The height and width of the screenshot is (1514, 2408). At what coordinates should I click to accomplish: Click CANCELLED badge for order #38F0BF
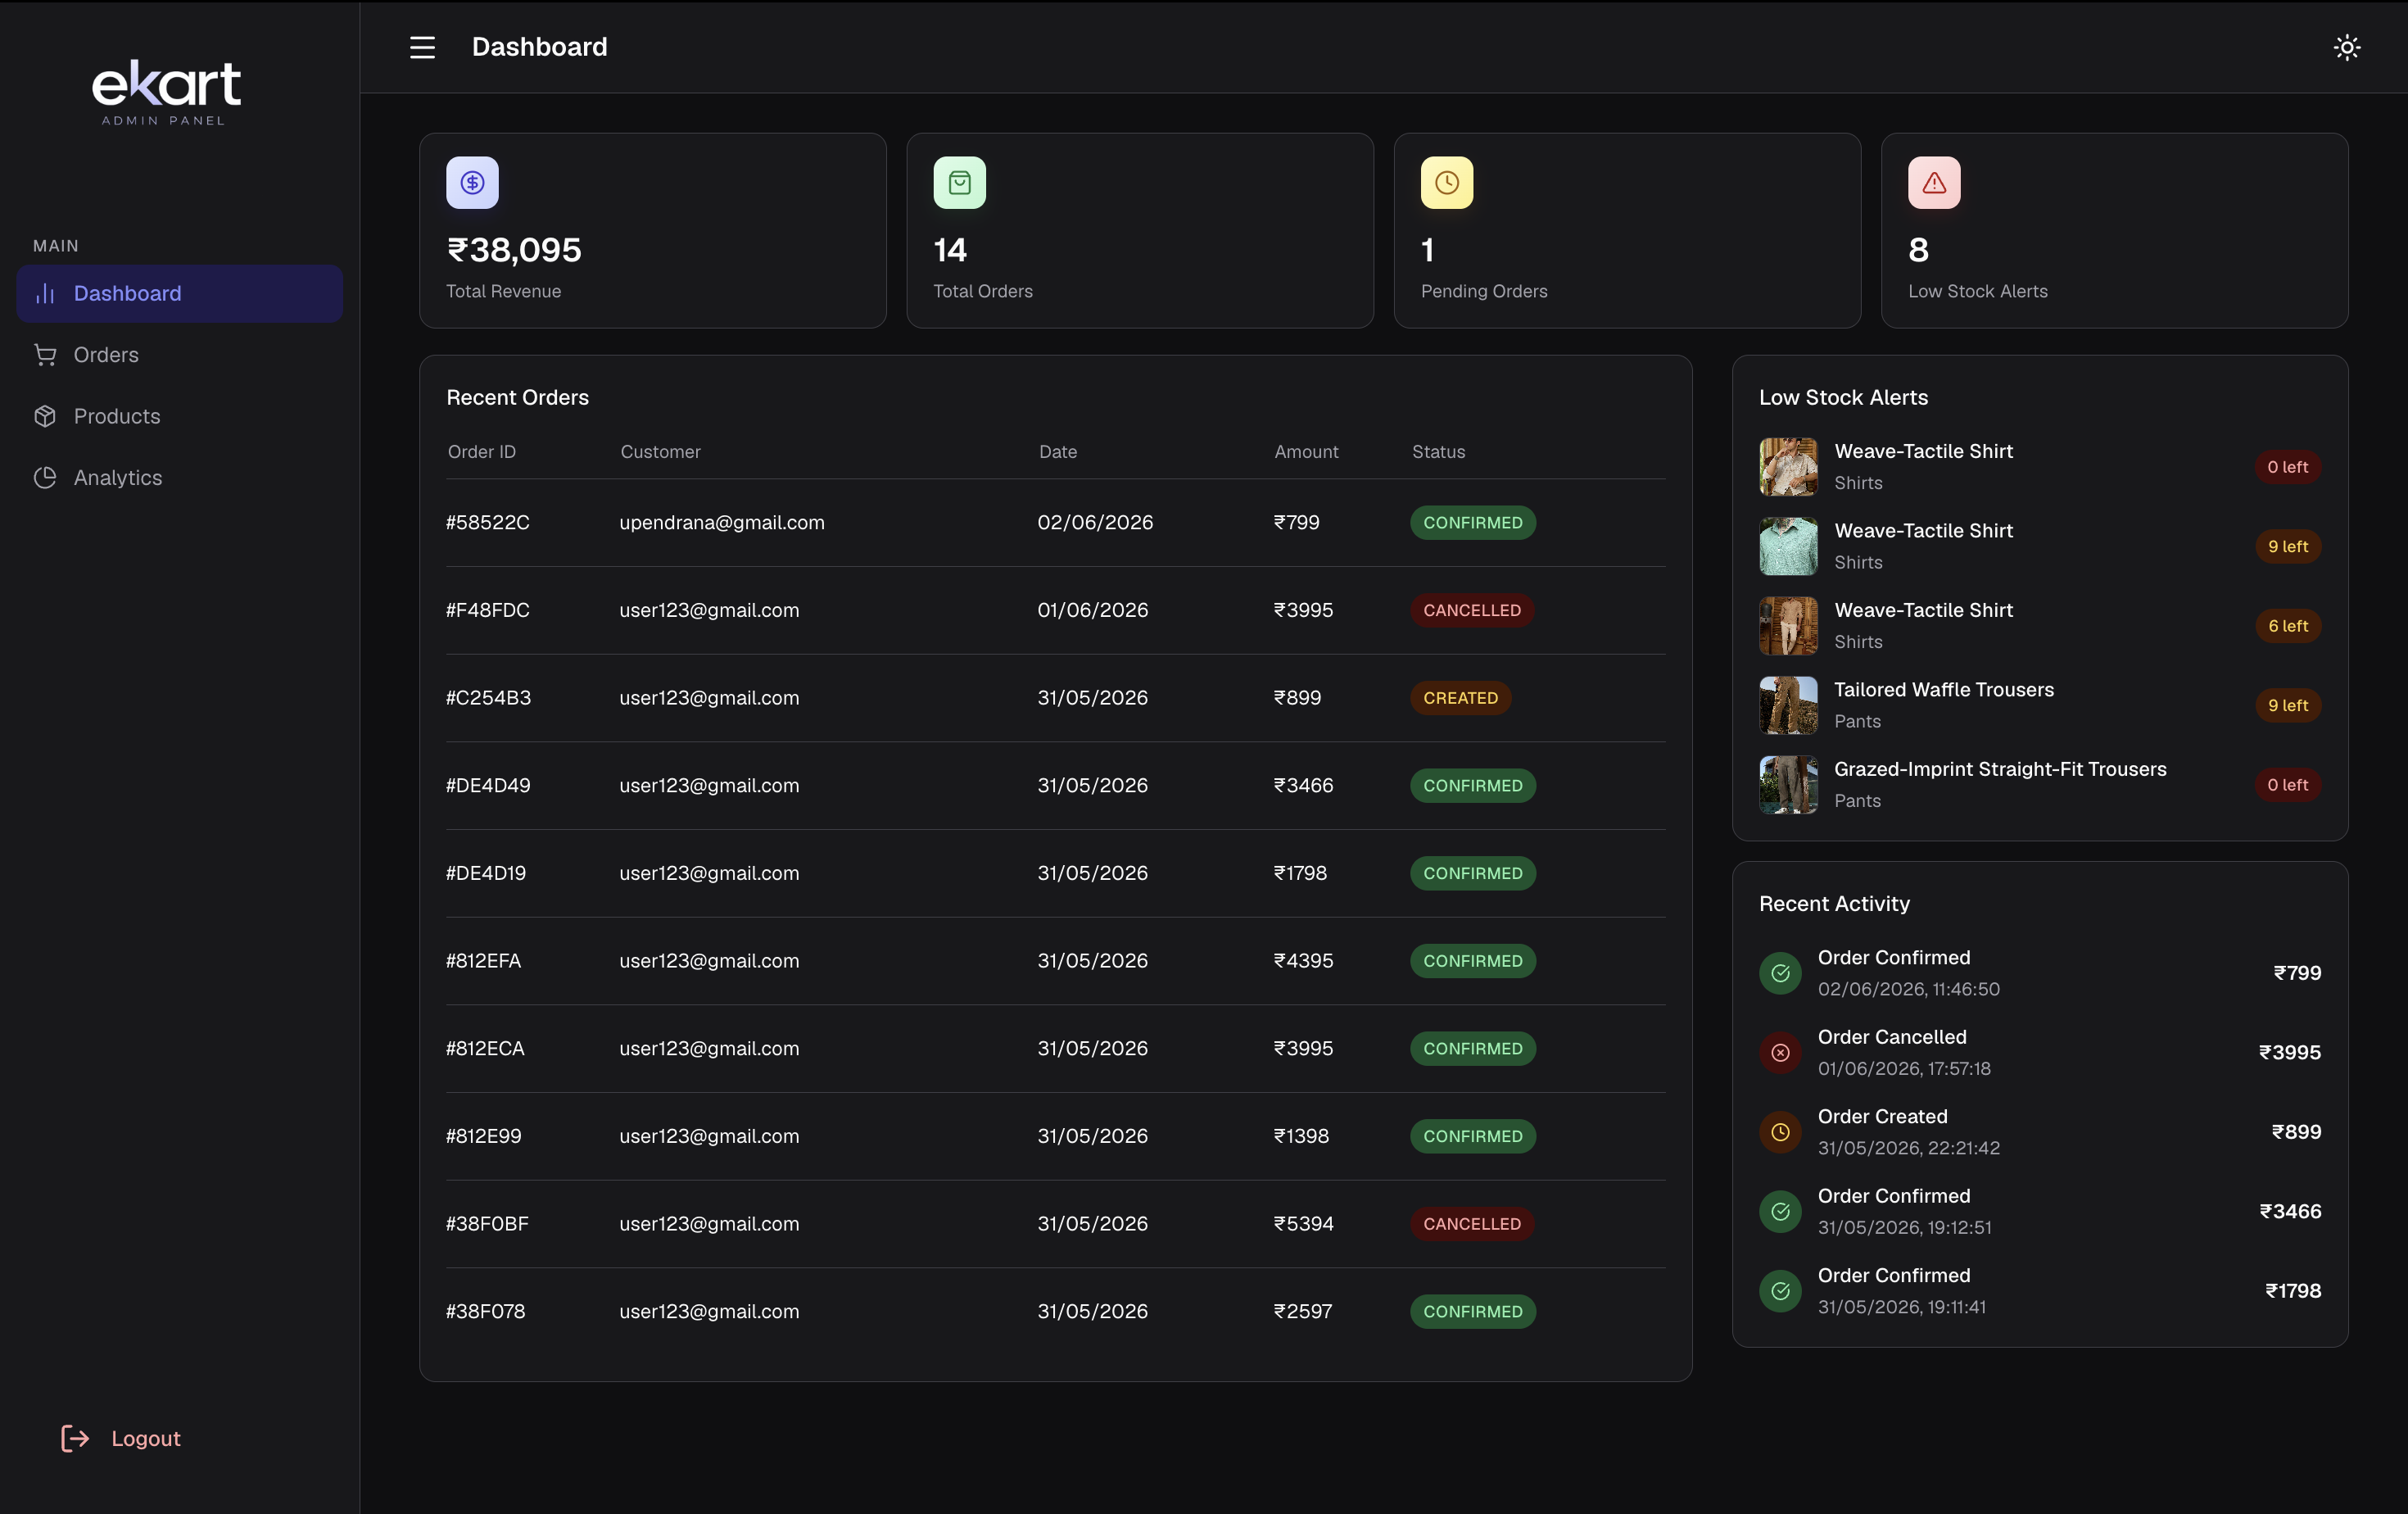[1472, 1224]
